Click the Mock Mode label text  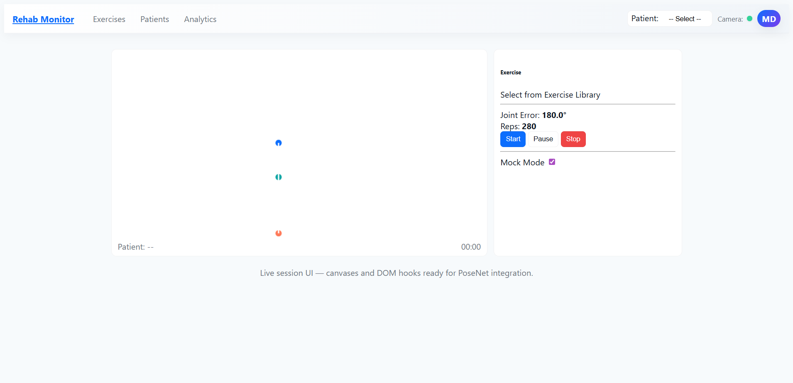point(522,162)
